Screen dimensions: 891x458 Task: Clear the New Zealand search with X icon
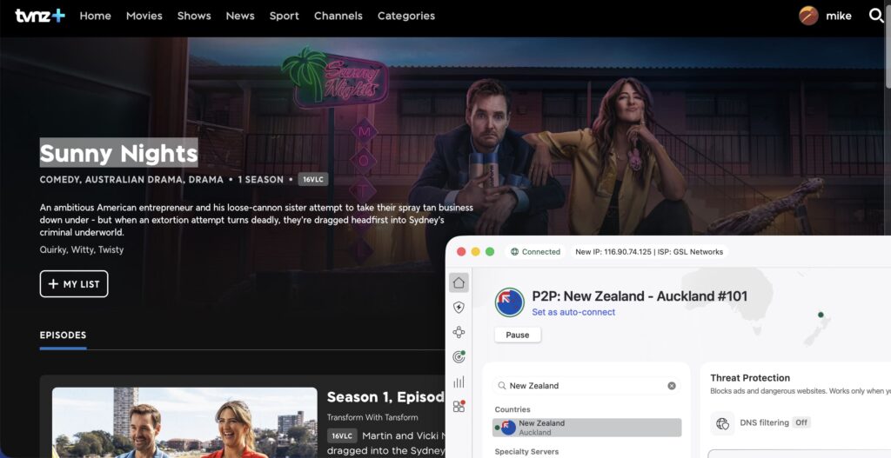672,386
